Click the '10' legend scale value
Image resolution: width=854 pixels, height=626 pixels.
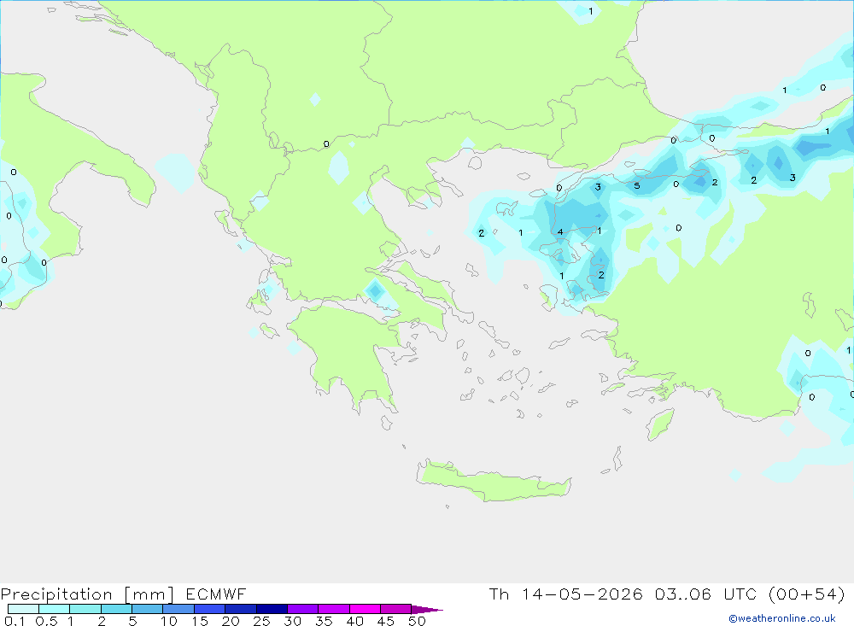coord(169,621)
